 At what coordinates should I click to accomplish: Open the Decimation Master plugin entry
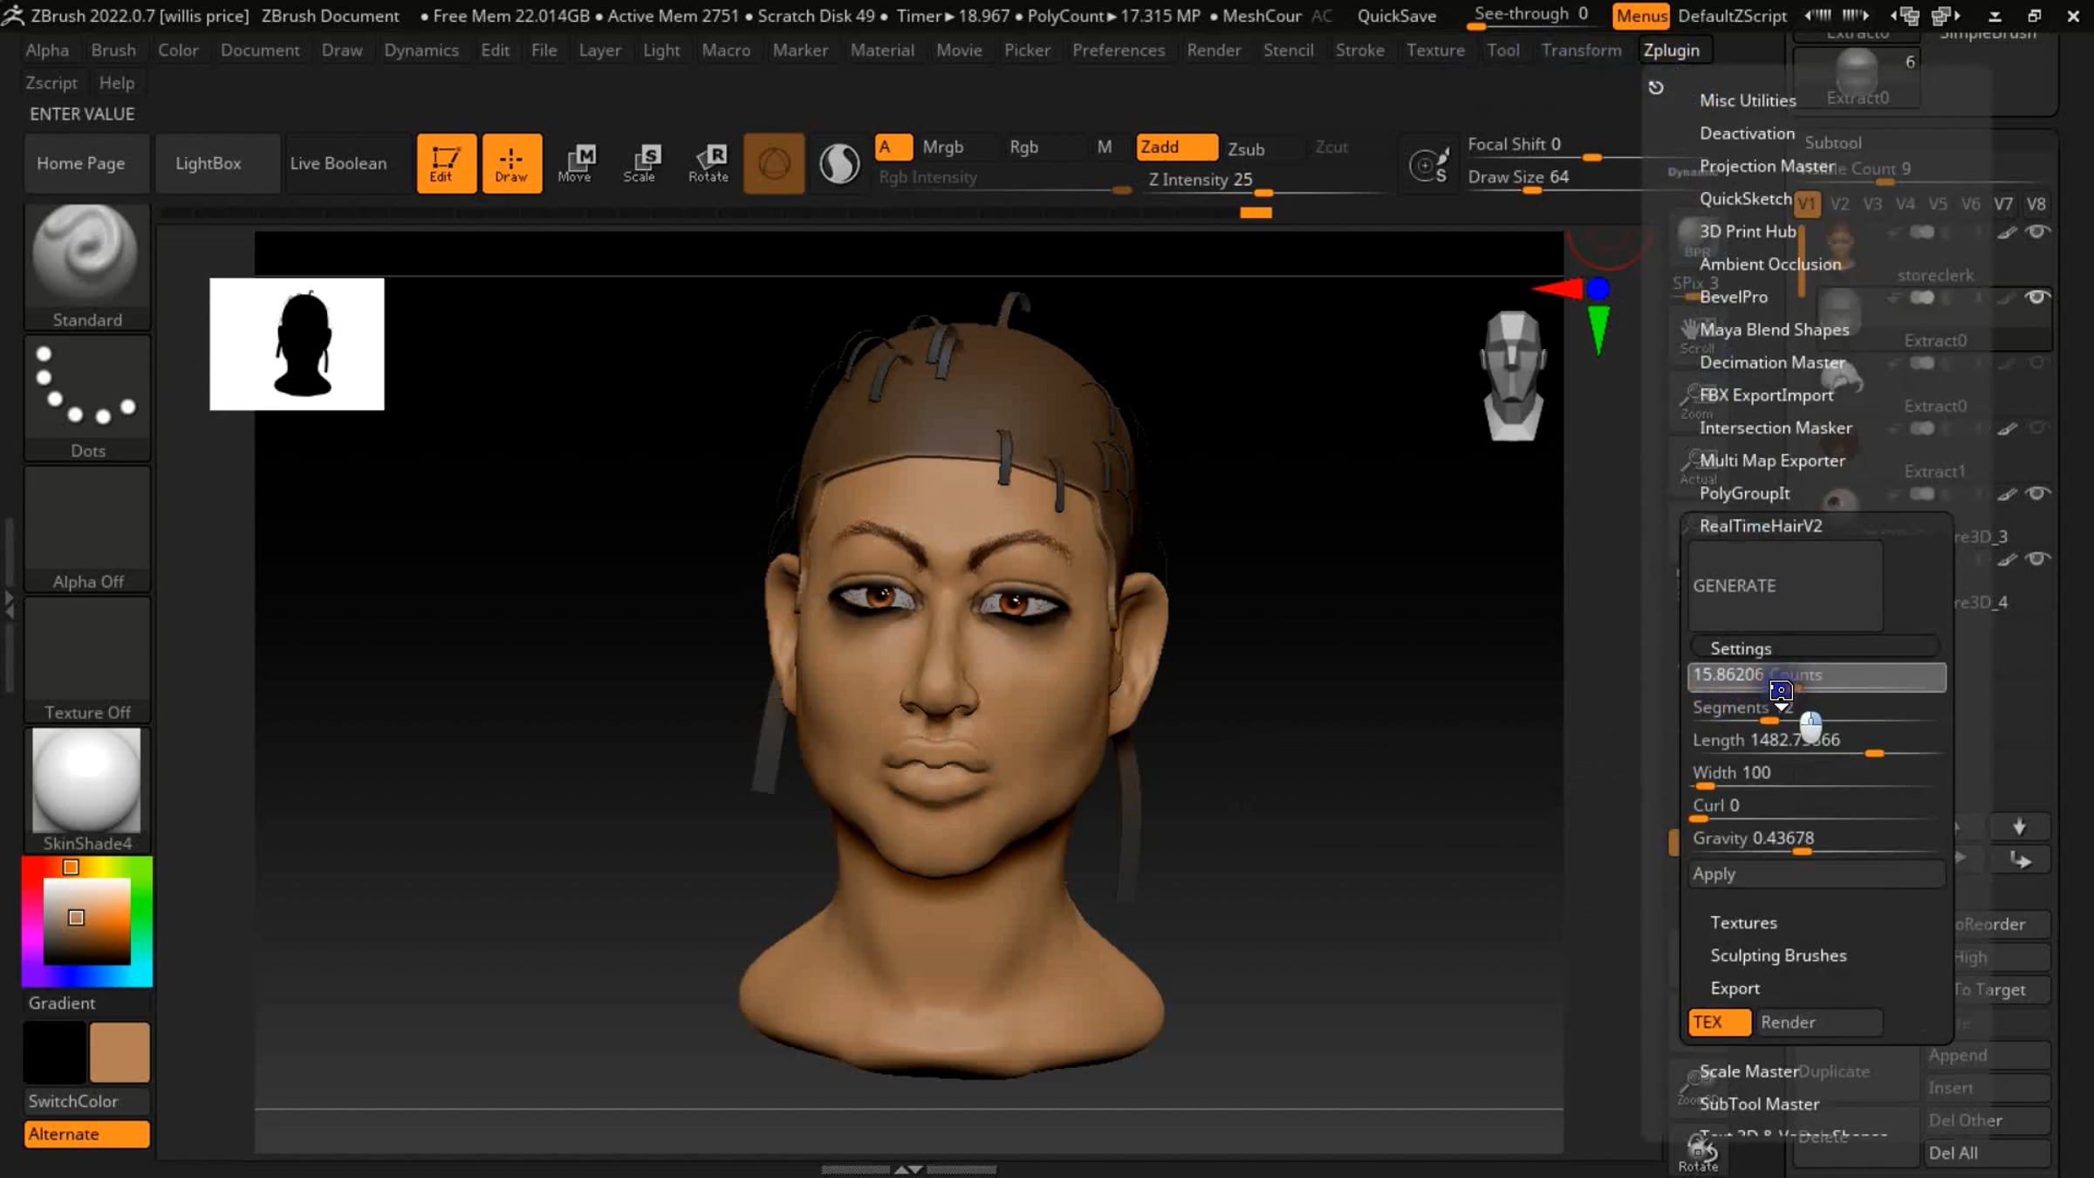tap(1772, 362)
